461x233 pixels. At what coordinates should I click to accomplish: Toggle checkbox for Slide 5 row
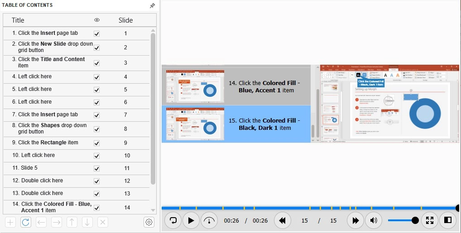[x=96, y=168]
